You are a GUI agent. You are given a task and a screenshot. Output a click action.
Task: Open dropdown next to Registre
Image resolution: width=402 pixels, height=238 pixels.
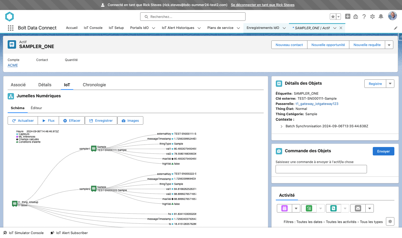[x=390, y=84]
